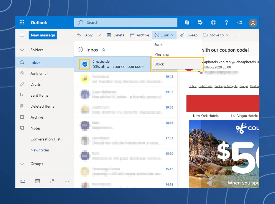
Task: Select all messages with Inbox circle
Action: pos(80,50)
